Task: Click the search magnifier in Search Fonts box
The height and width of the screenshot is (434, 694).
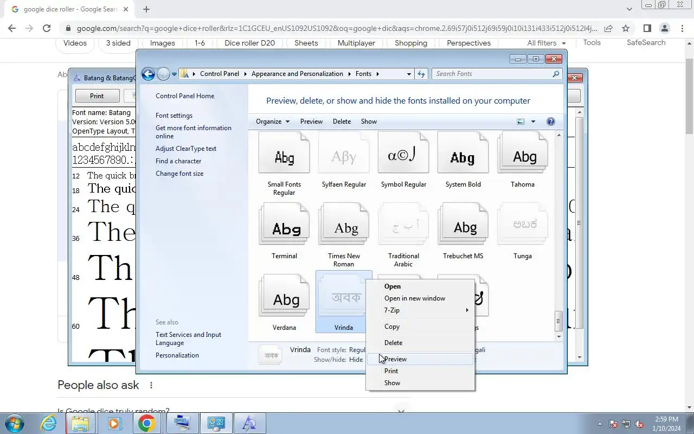Action: click(556, 74)
